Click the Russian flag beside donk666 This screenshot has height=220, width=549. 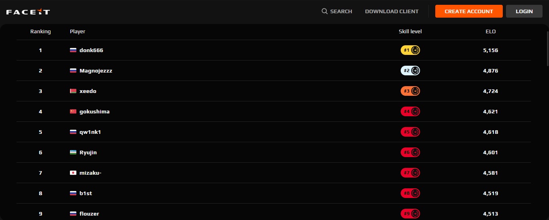pyautogui.click(x=73, y=50)
